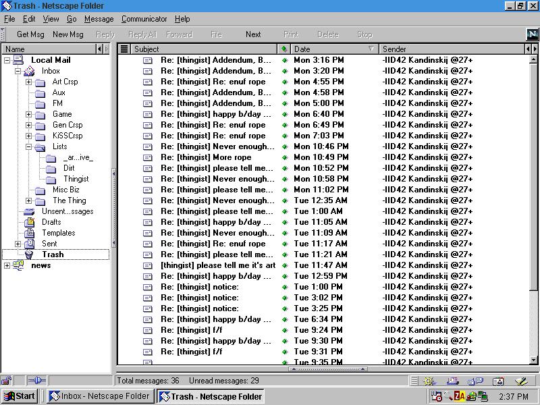The width and height of the screenshot is (540, 405).
Task: Open Address Book icon in component bar
Action: pyautogui.click(x=498, y=381)
